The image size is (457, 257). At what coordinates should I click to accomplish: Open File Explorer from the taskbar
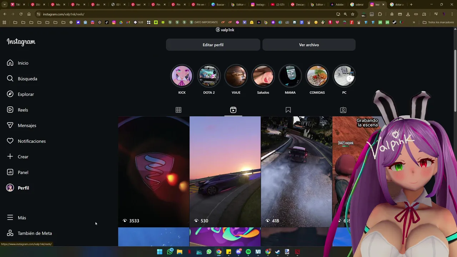(x=180, y=252)
